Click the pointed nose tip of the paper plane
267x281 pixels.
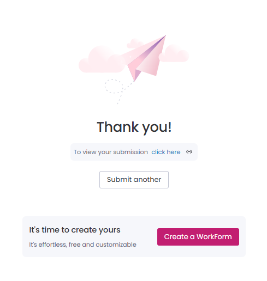[165, 36]
